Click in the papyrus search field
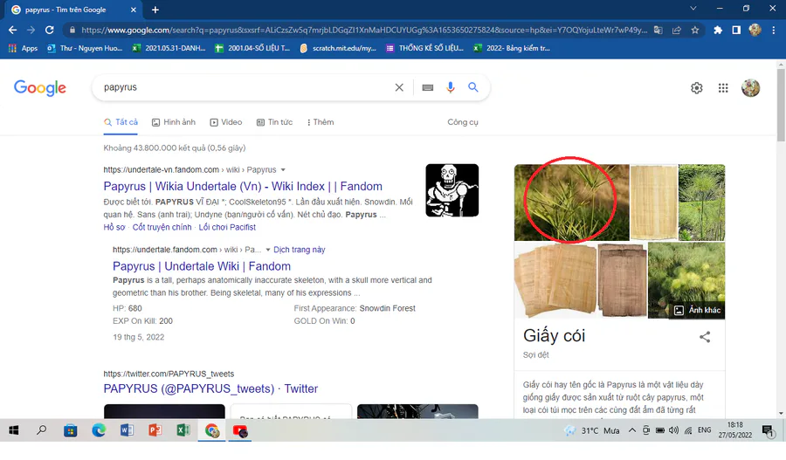 (x=245, y=87)
